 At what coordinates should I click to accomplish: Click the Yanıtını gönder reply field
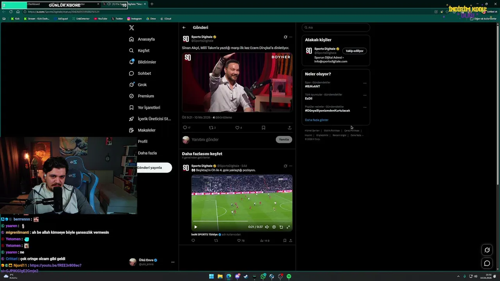(232, 140)
